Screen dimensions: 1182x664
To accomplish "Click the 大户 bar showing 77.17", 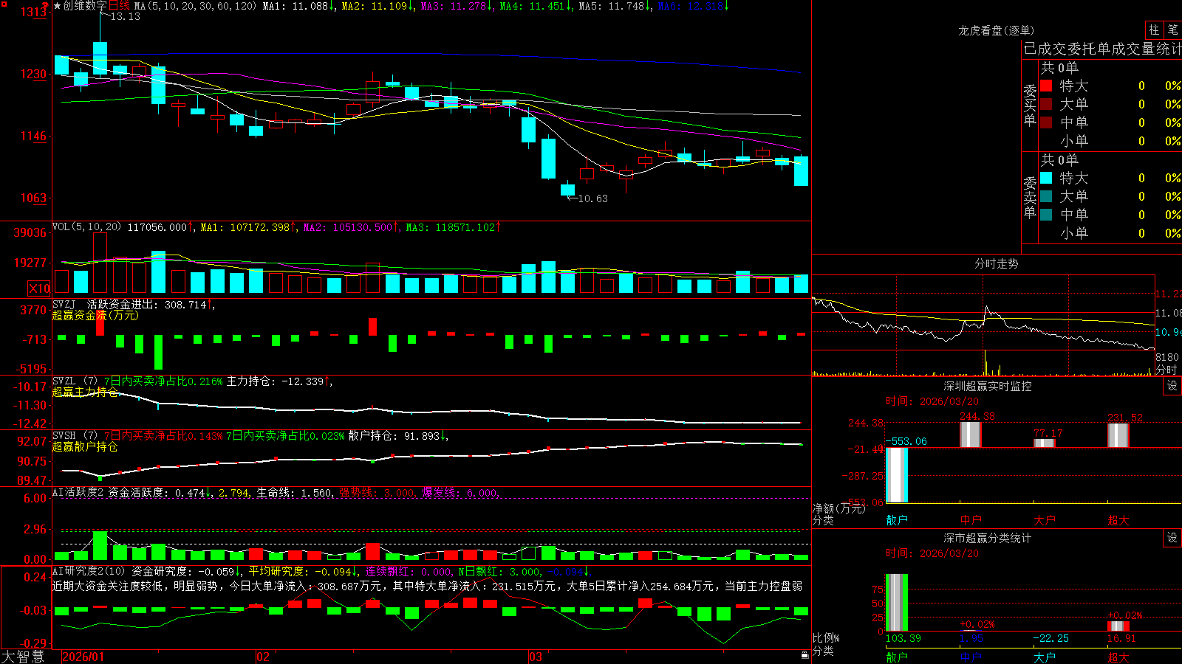I will 1044,443.
